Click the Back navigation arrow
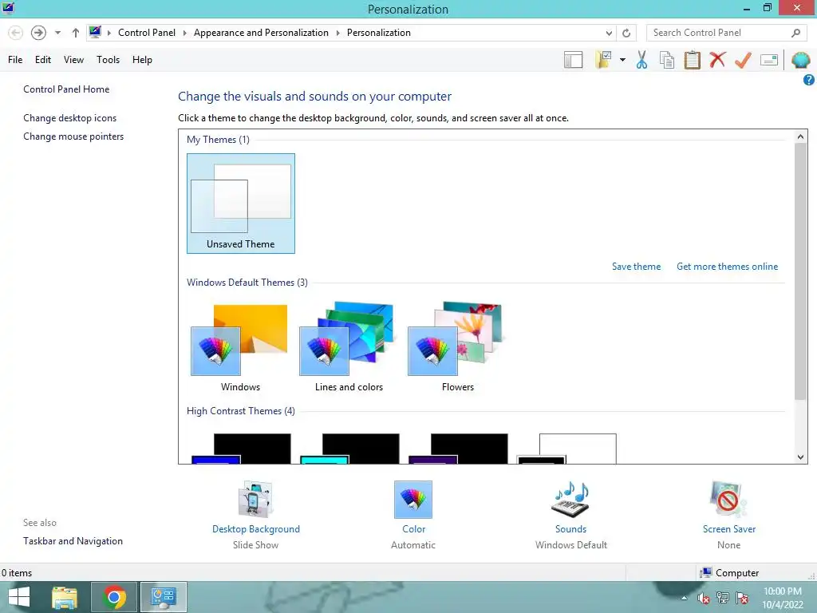Screen dimensions: 817x613 coord(16,33)
